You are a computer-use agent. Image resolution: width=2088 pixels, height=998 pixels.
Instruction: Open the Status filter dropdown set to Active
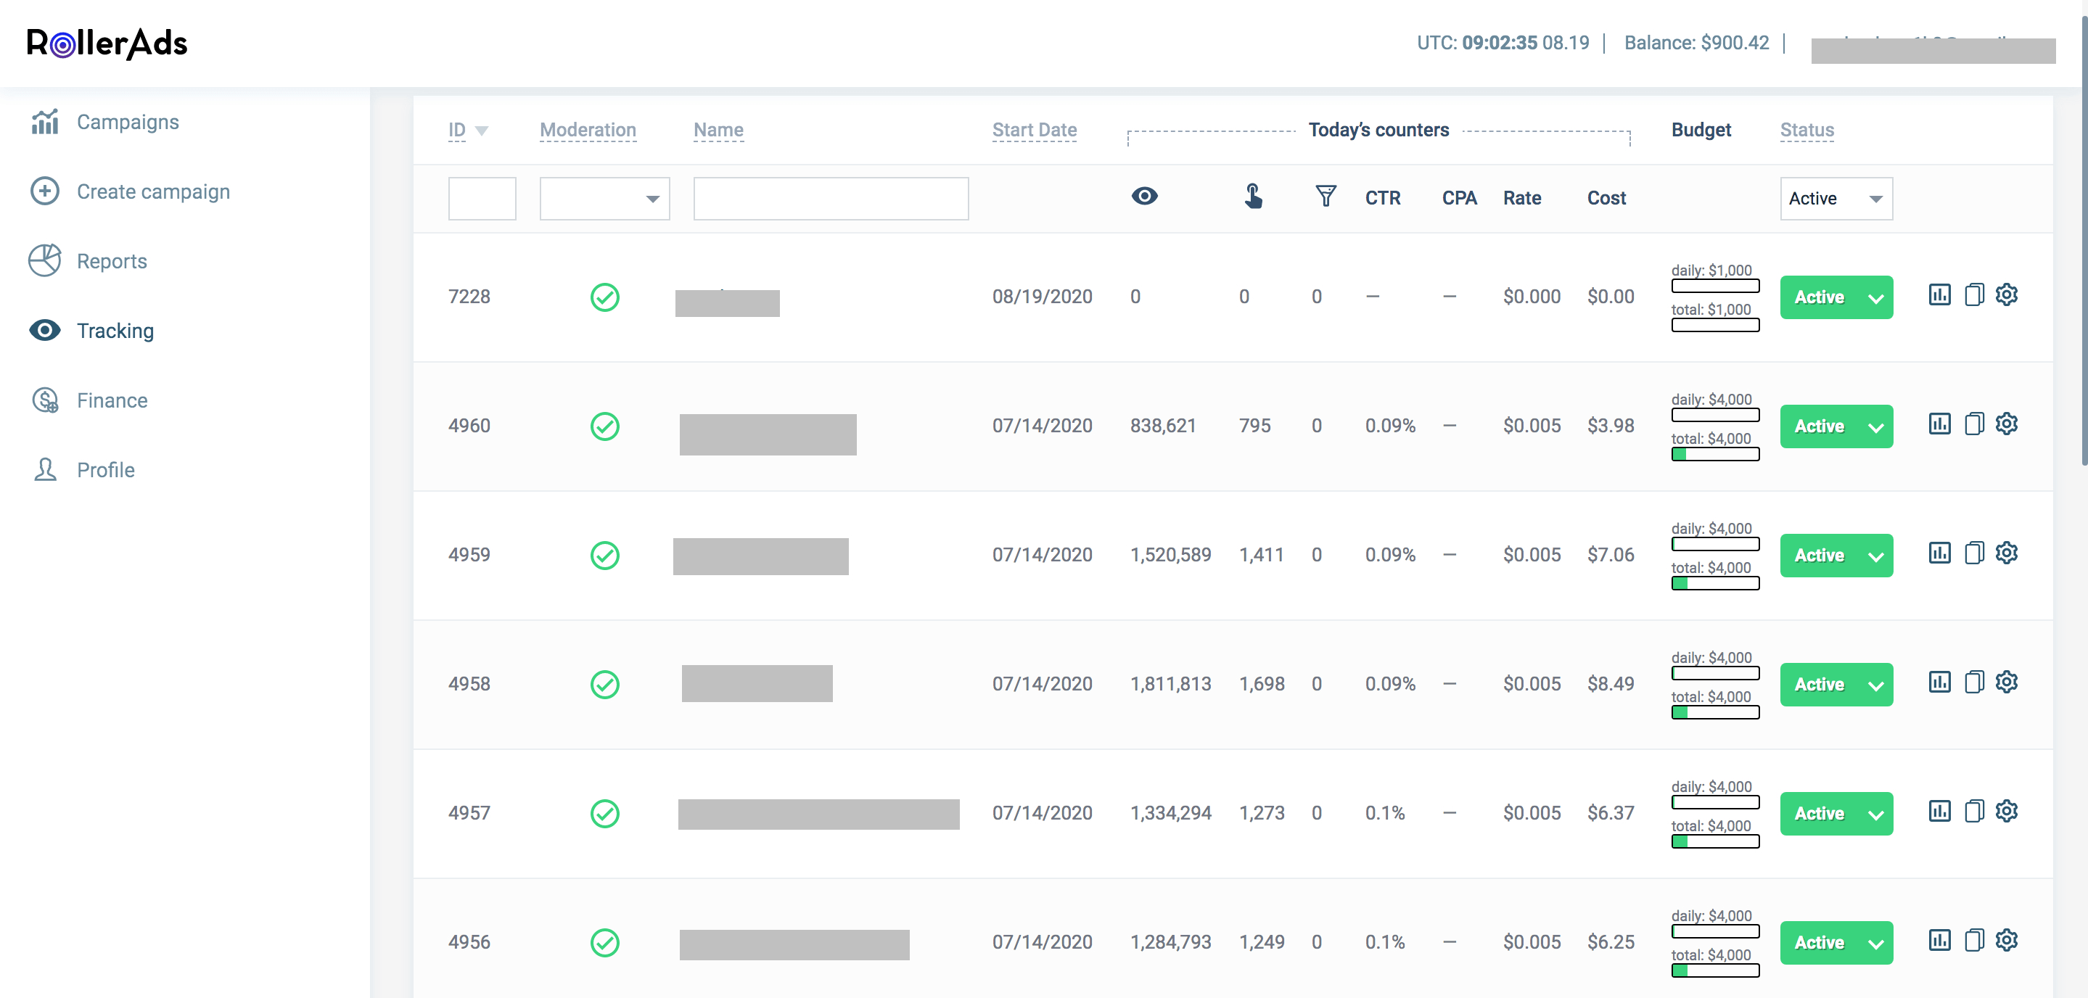[1836, 199]
